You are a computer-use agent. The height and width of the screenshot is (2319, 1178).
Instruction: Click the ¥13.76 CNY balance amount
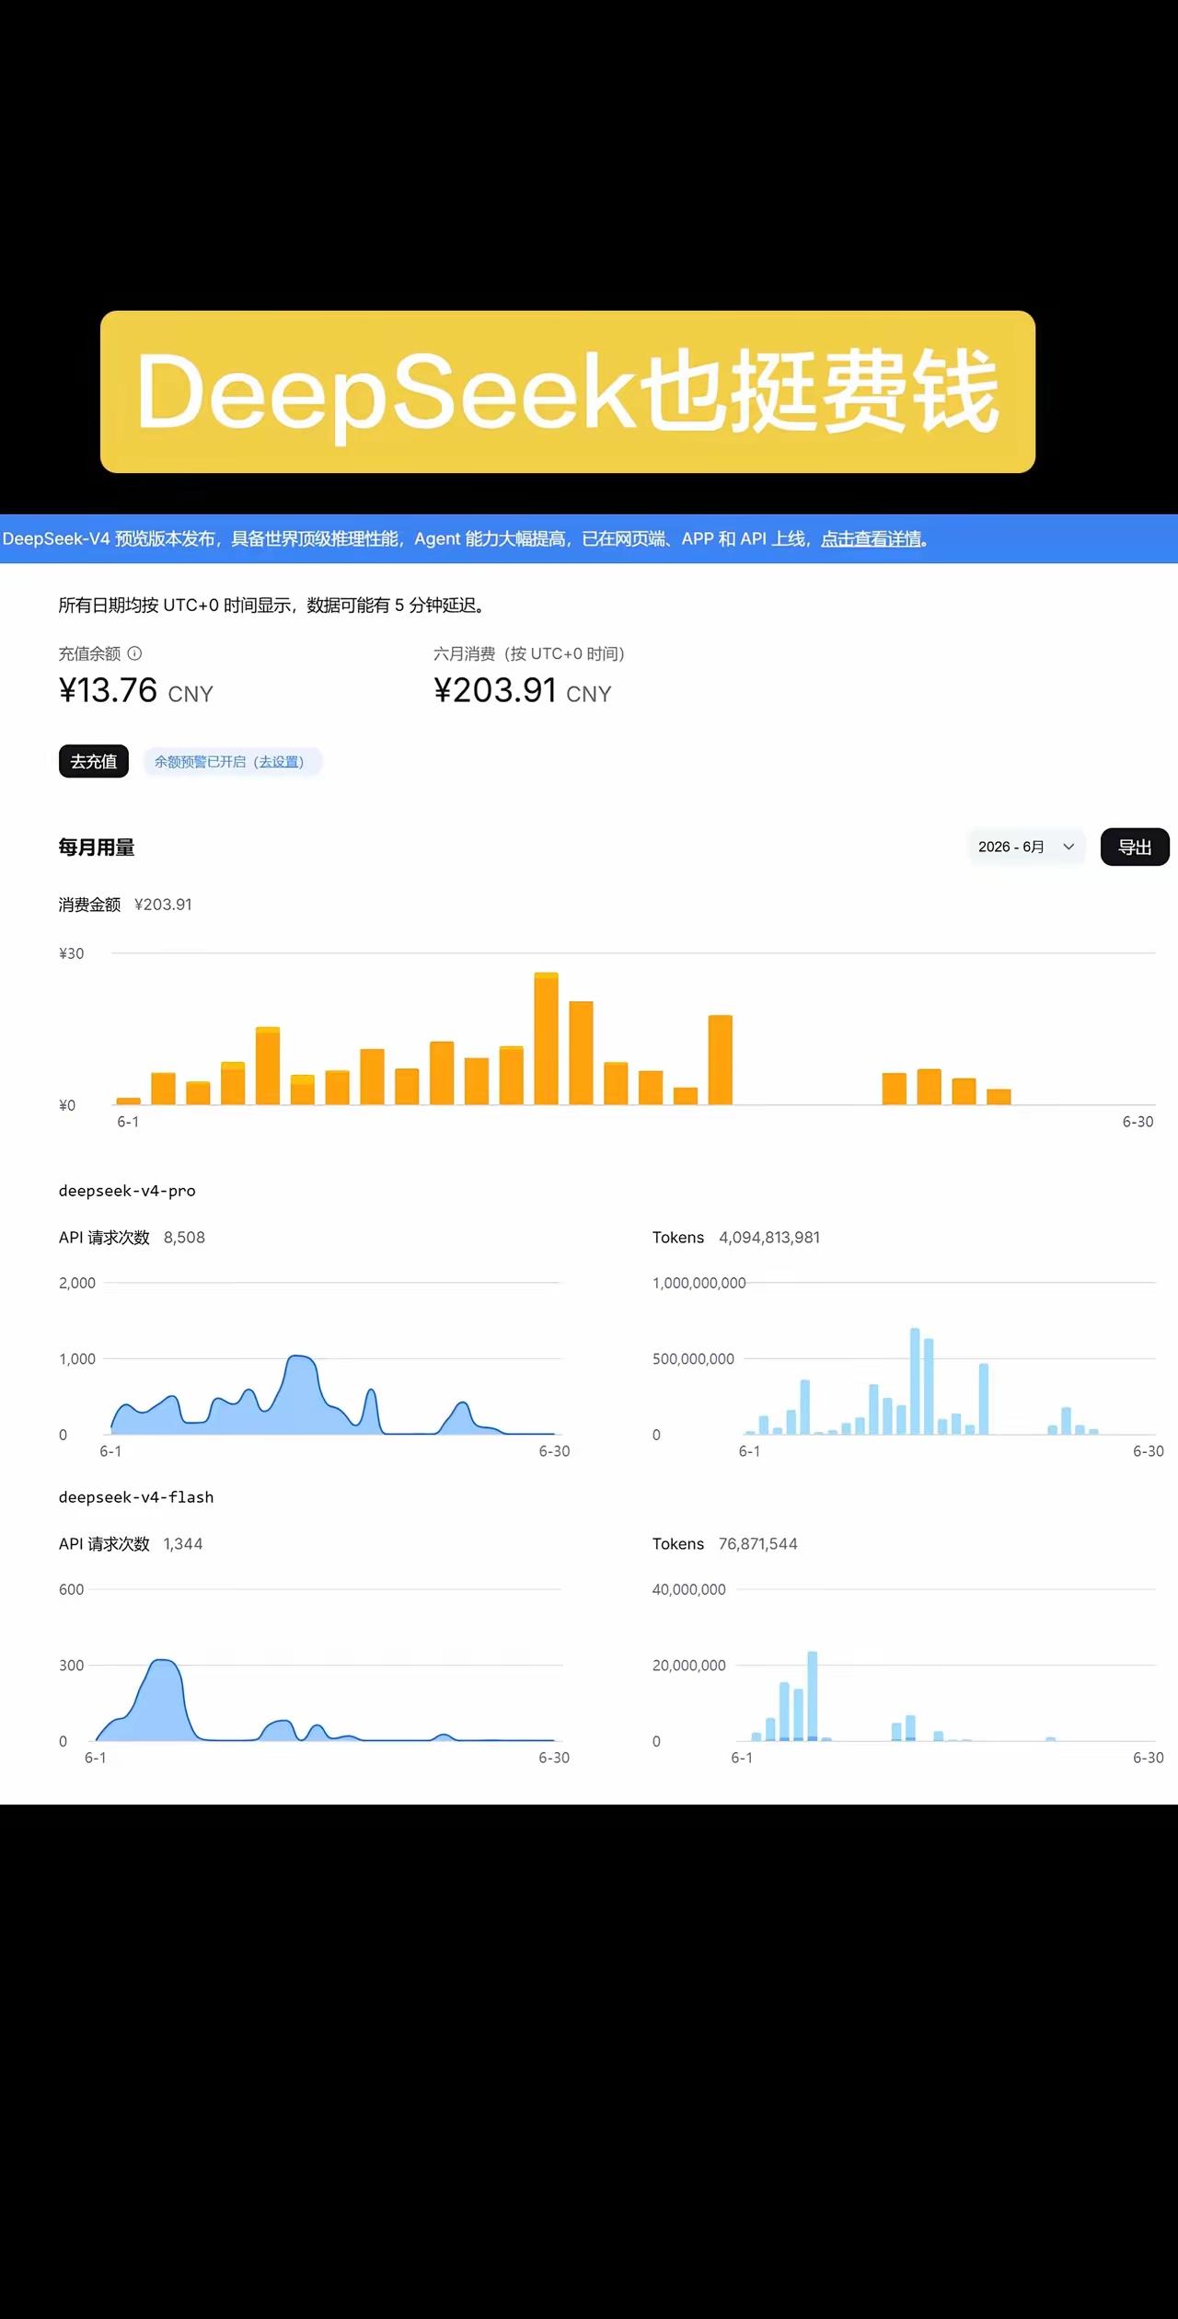coord(135,690)
